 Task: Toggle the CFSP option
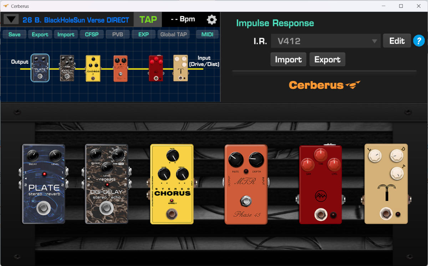[x=92, y=35]
